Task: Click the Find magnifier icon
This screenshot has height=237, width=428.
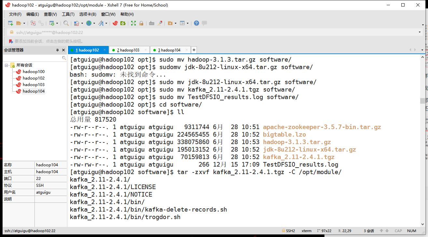Action: click(66, 23)
